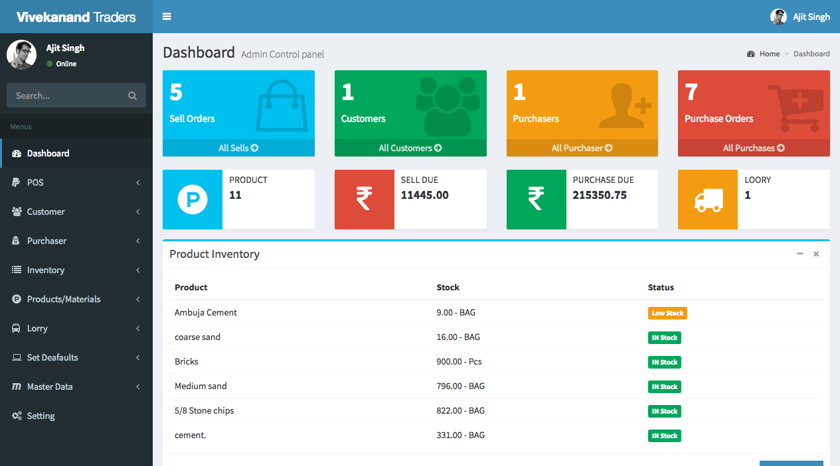Collapse the Product Inventory panel
The image size is (840, 466).
click(x=799, y=254)
